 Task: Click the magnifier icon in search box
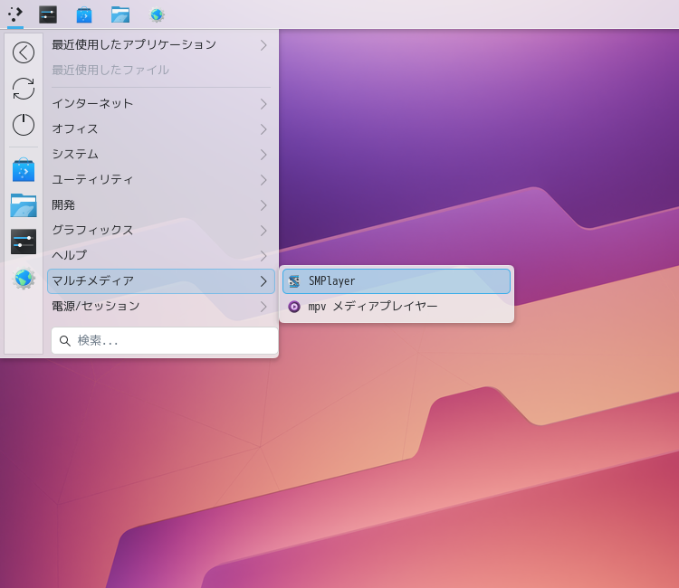pyautogui.click(x=65, y=341)
